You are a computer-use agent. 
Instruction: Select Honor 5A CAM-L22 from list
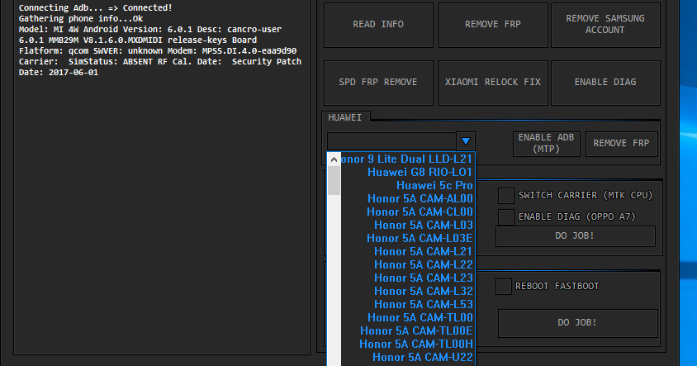pyautogui.click(x=408, y=264)
